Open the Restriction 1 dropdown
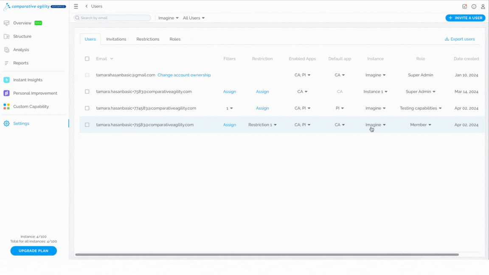This screenshot has height=275, width=489. pyautogui.click(x=262, y=125)
